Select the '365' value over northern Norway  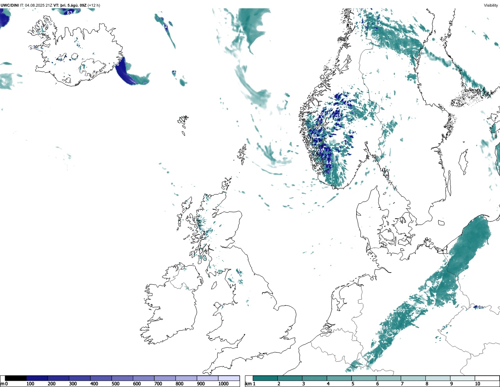(x=375, y=37)
